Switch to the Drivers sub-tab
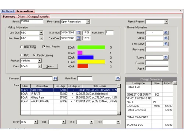Viewport: 184px width, 138px height. coord(22,17)
